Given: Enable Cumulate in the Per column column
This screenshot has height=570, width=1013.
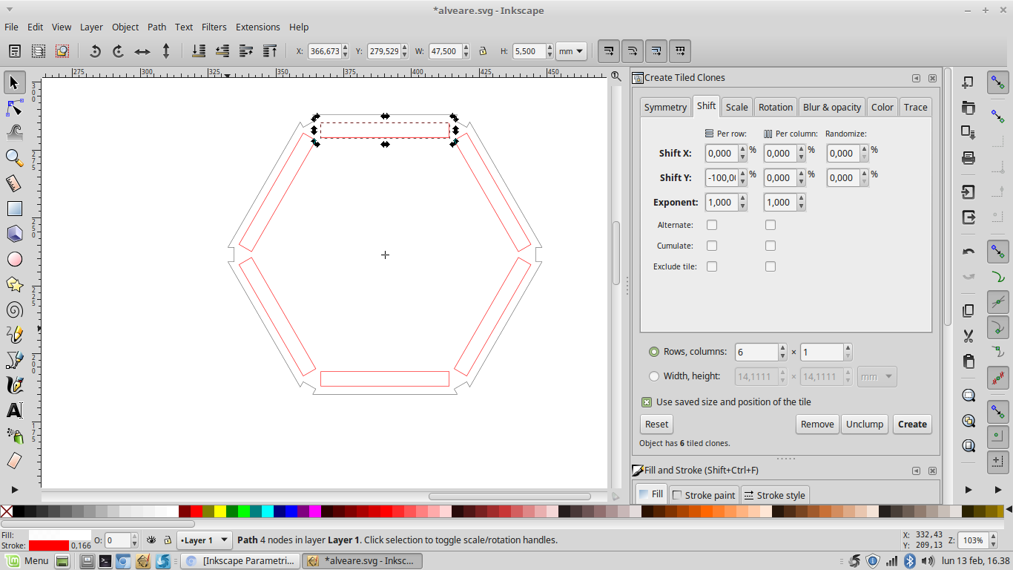Looking at the screenshot, I should point(771,246).
